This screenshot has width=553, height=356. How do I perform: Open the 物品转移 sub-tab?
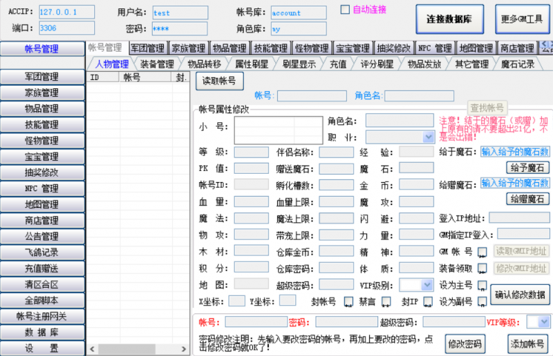(204, 64)
